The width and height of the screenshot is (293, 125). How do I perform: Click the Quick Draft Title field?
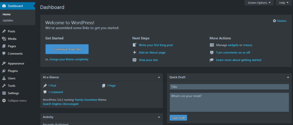(229, 87)
